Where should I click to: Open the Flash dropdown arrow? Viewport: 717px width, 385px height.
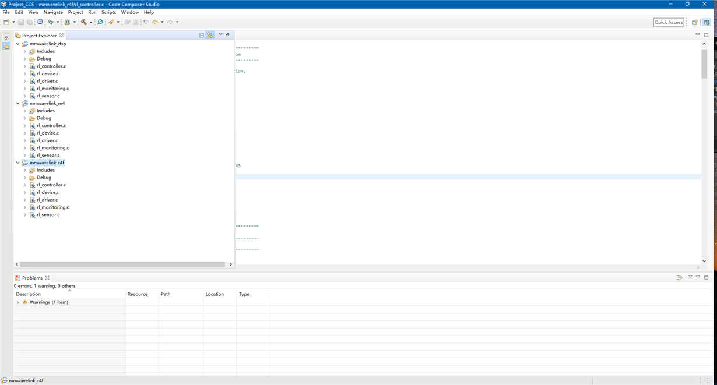pos(75,22)
